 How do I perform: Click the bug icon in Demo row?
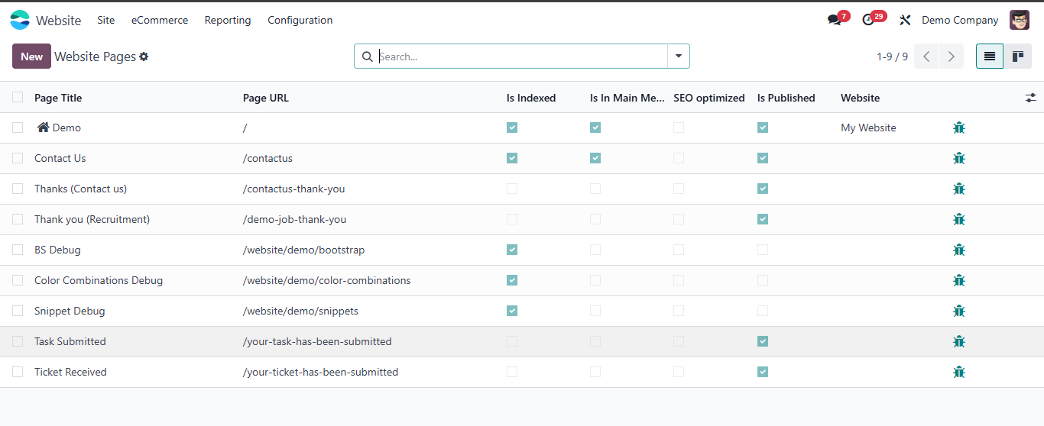click(959, 127)
